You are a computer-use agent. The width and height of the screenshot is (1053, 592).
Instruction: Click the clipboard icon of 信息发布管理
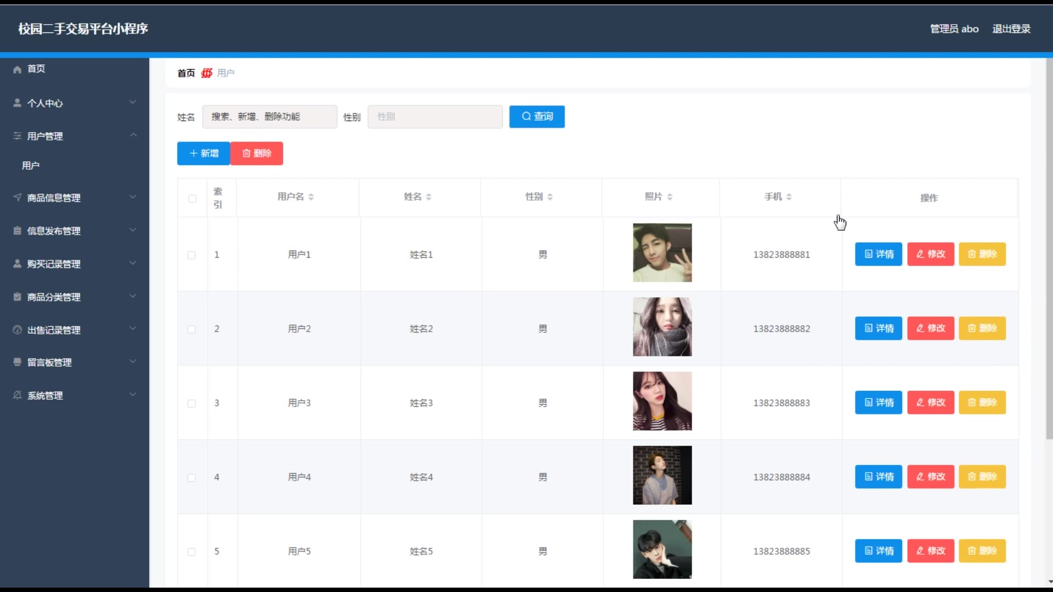coord(17,231)
